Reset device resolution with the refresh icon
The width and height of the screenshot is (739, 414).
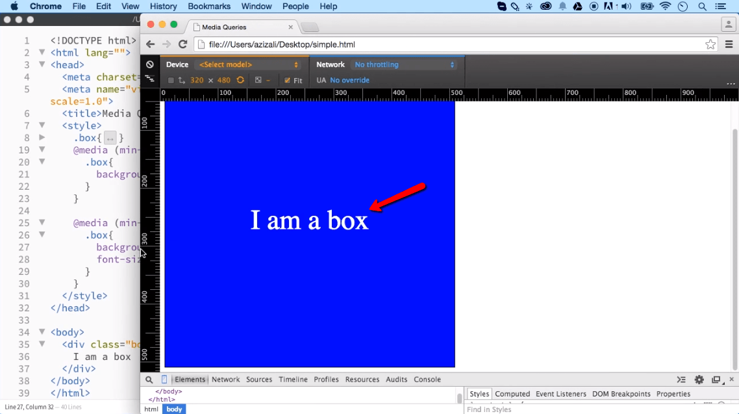click(x=240, y=79)
